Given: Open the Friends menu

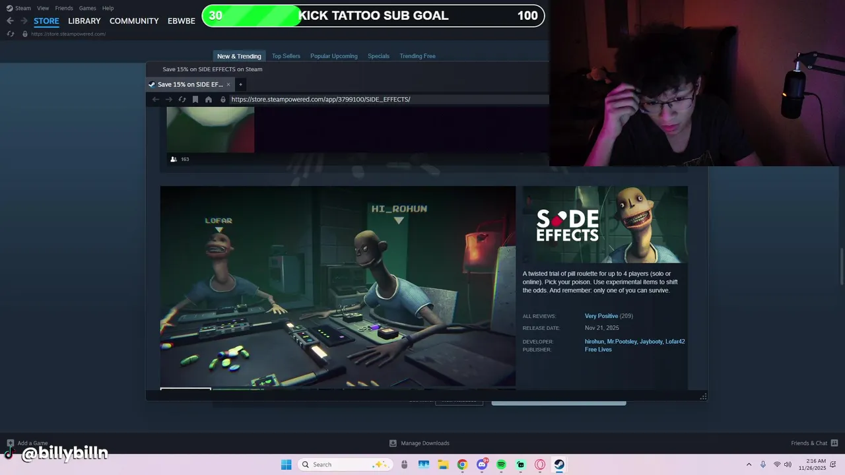Looking at the screenshot, I should click(x=64, y=8).
